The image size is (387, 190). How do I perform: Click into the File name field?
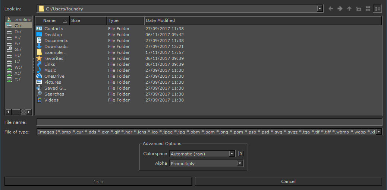[209, 122]
